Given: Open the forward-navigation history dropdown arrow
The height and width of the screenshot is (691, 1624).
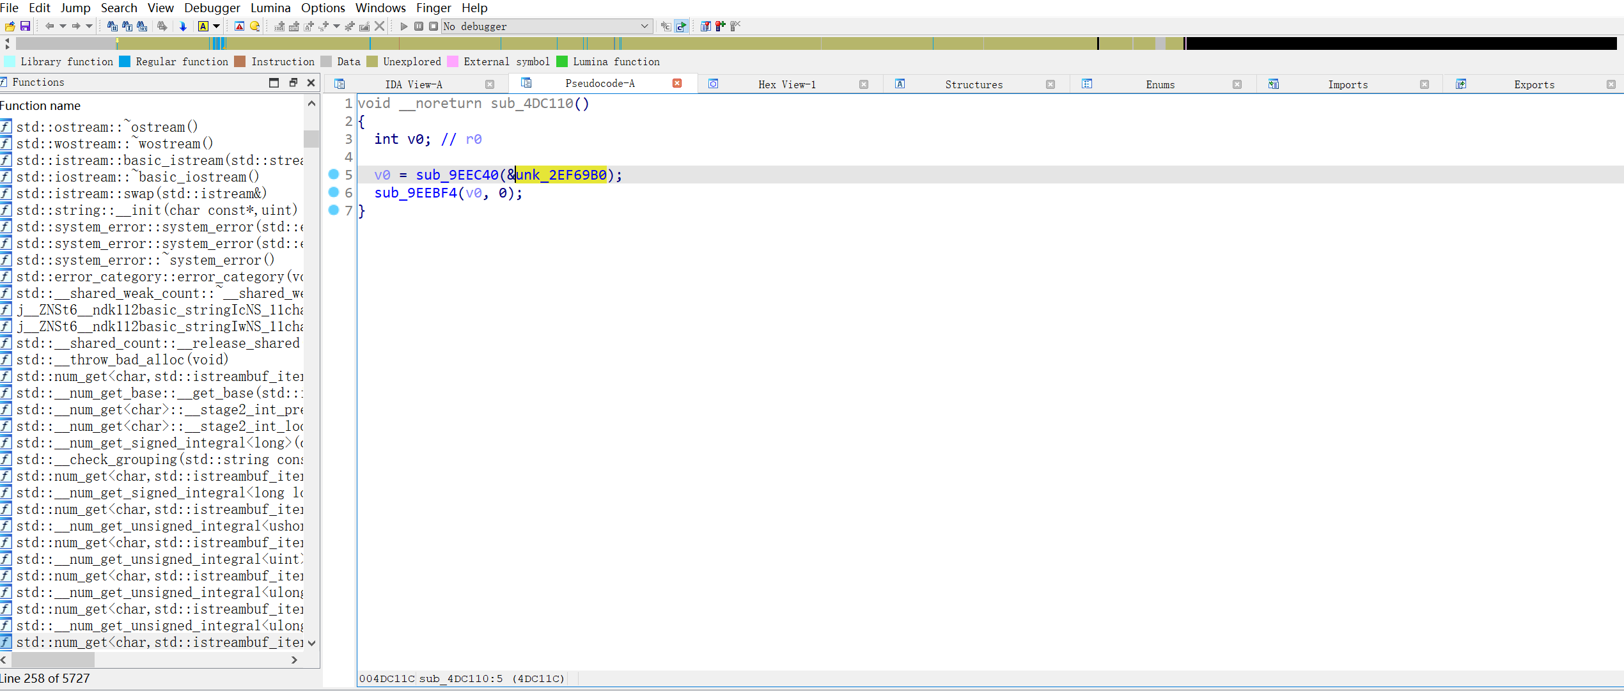Looking at the screenshot, I should (89, 26).
